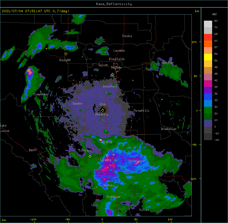
Task: Click the yellow diamond marker above Calgary
Action: pyautogui.click(x=107, y=156)
